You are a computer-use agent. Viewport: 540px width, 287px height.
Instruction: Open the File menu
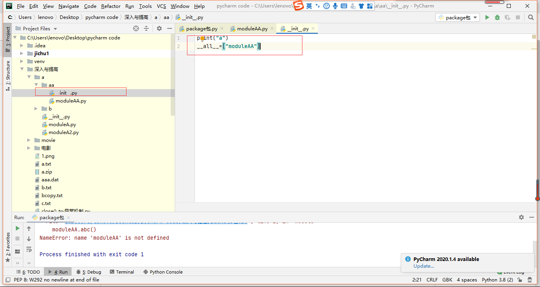coord(21,6)
